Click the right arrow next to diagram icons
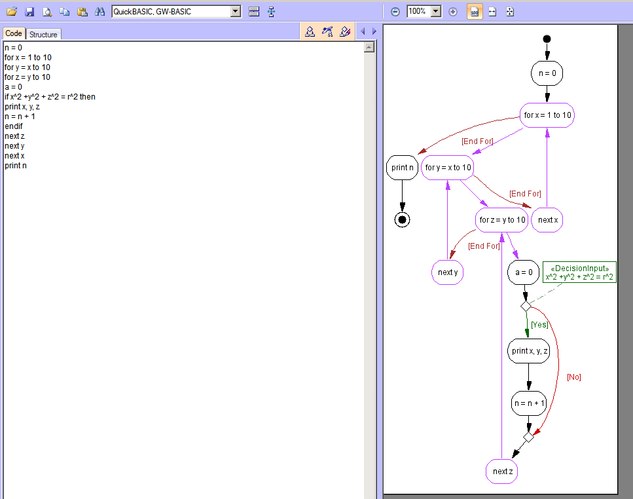The width and height of the screenshot is (633, 499). [x=374, y=31]
